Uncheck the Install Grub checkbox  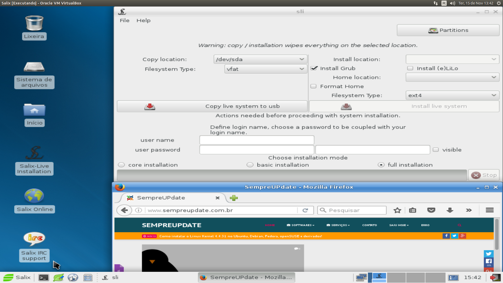tap(314, 68)
